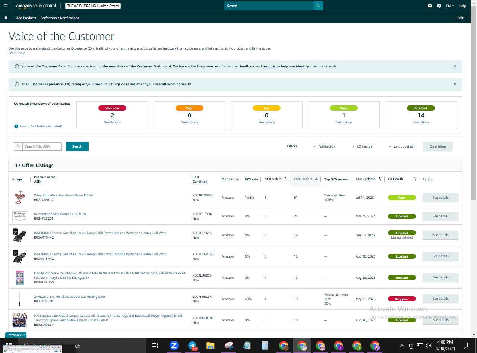The width and height of the screenshot is (477, 353).
Task: Focus the top header Search field
Action: (269, 6)
